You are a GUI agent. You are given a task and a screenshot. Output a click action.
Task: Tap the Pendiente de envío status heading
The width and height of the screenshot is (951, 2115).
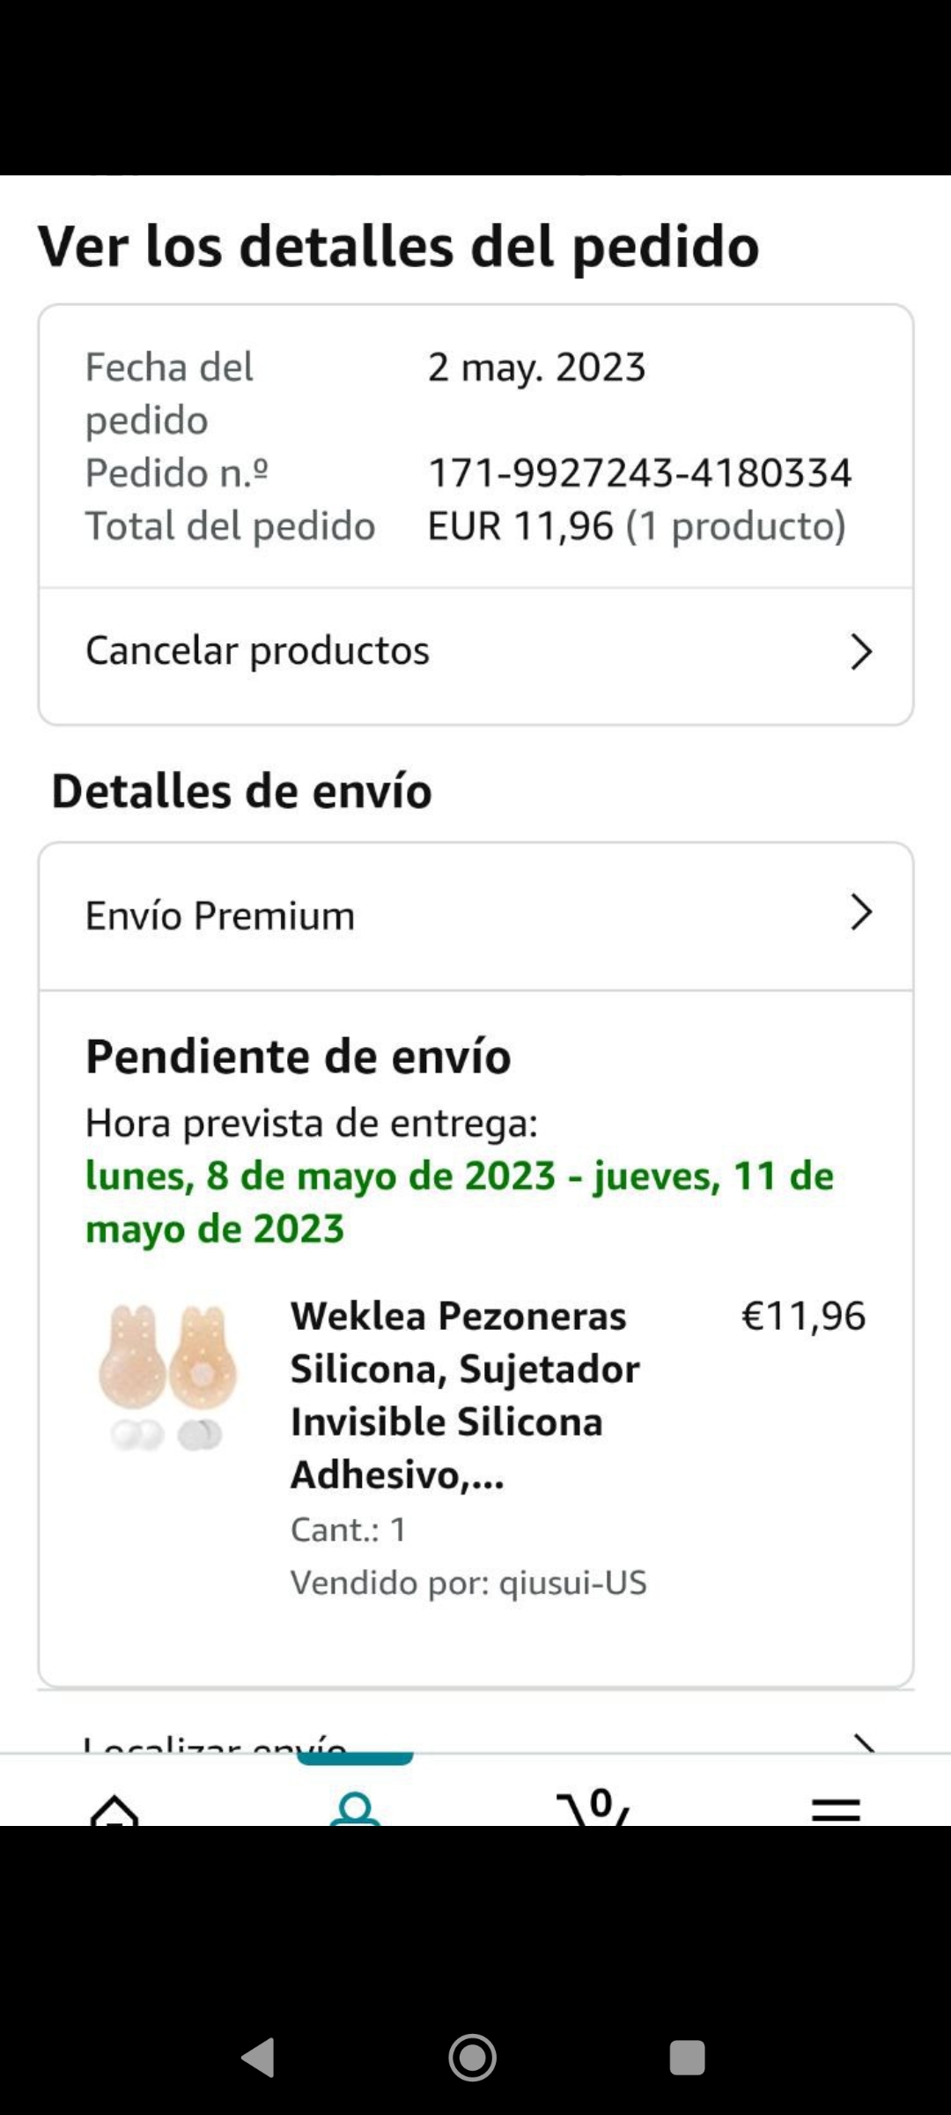[x=298, y=1056]
